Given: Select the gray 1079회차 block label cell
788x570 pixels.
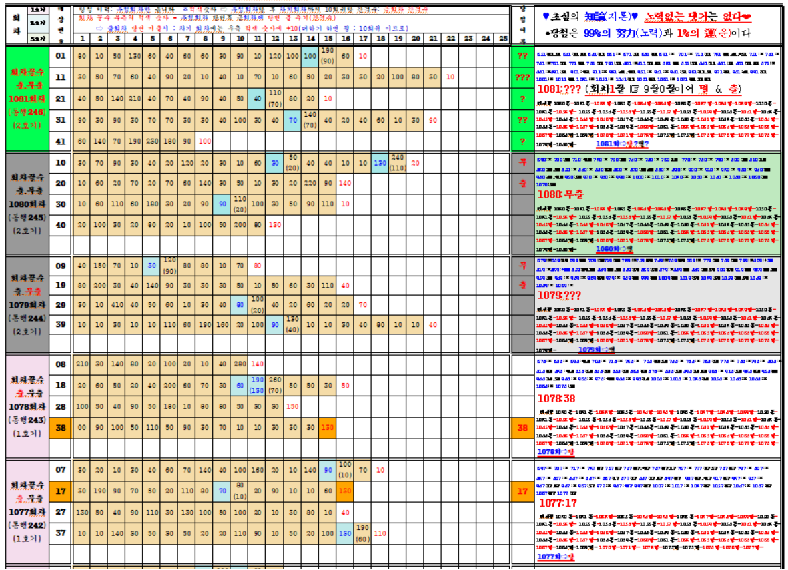Looking at the screenshot, I should pos(27,304).
